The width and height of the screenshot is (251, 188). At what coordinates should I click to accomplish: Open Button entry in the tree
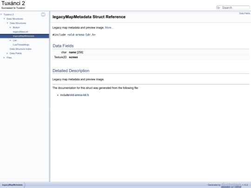pyautogui.click(x=16, y=27)
